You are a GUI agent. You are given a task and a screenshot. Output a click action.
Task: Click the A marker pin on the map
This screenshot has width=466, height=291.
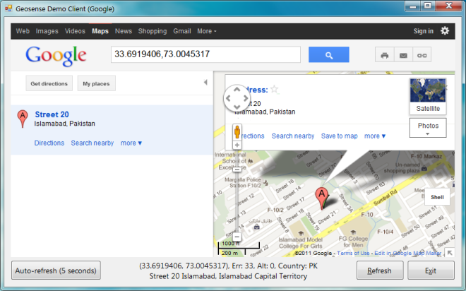click(x=321, y=198)
